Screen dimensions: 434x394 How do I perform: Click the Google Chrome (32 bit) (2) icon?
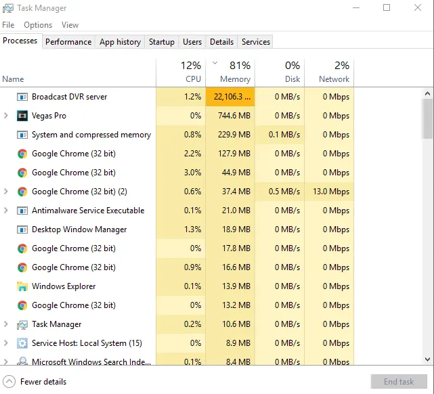click(x=22, y=192)
